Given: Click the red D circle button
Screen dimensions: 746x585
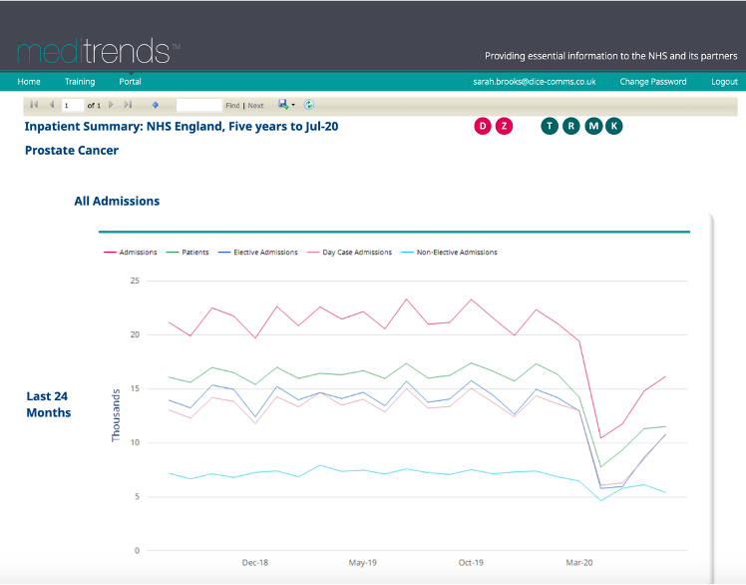Looking at the screenshot, I should (483, 126).
